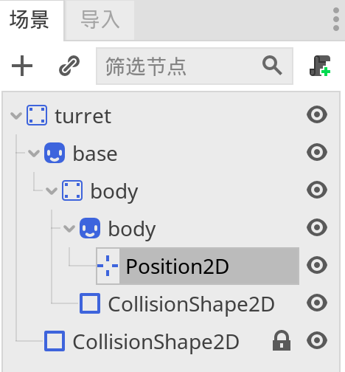
Task: Attach a script with the scroll icon
Action: pos(320,66)
